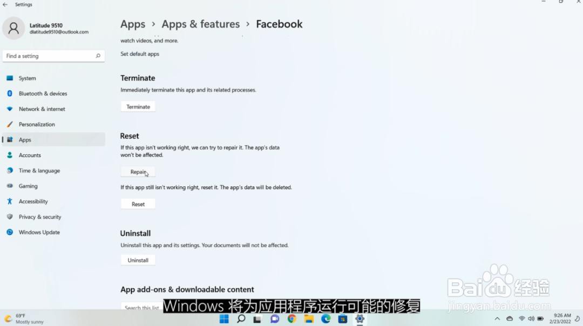Select Apps in the sidebar
Screen dimensions: 583x326
pos(53,140)
